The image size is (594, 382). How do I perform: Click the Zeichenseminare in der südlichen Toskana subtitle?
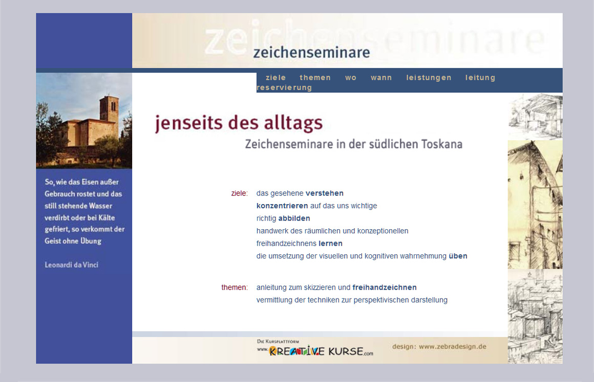click(x=353, y=144)
